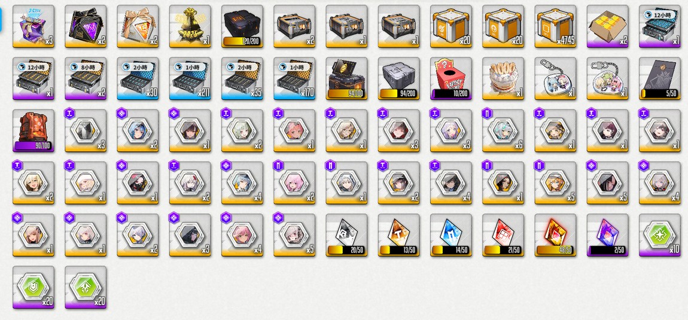688x320 pixels.
Task: Click the 1小時 case with x170 count
Action: (x=294, y=78)
